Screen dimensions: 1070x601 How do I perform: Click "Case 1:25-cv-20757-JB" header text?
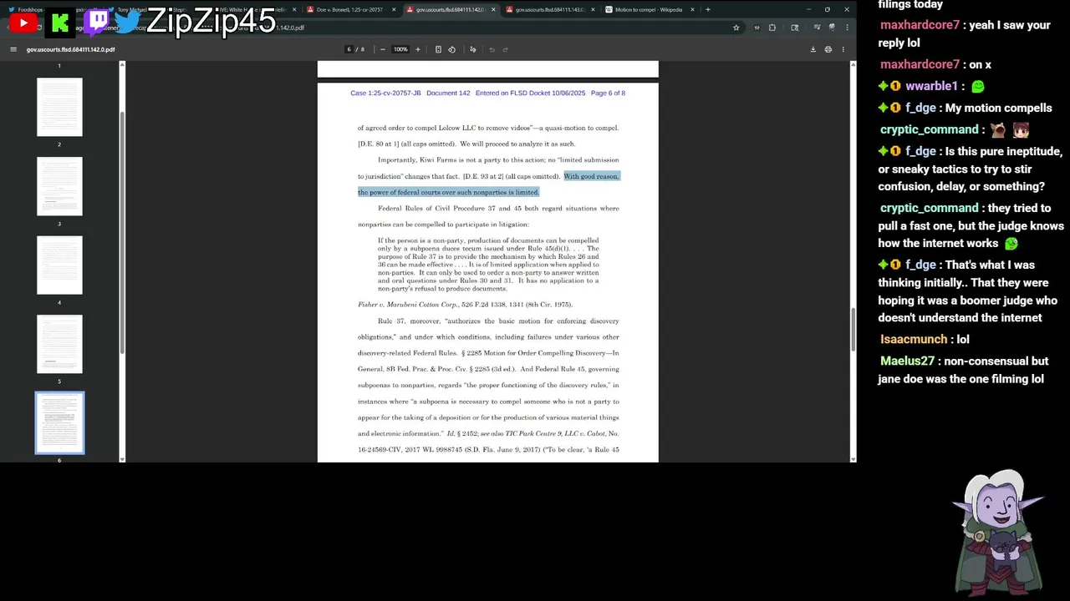pos(385,93)
